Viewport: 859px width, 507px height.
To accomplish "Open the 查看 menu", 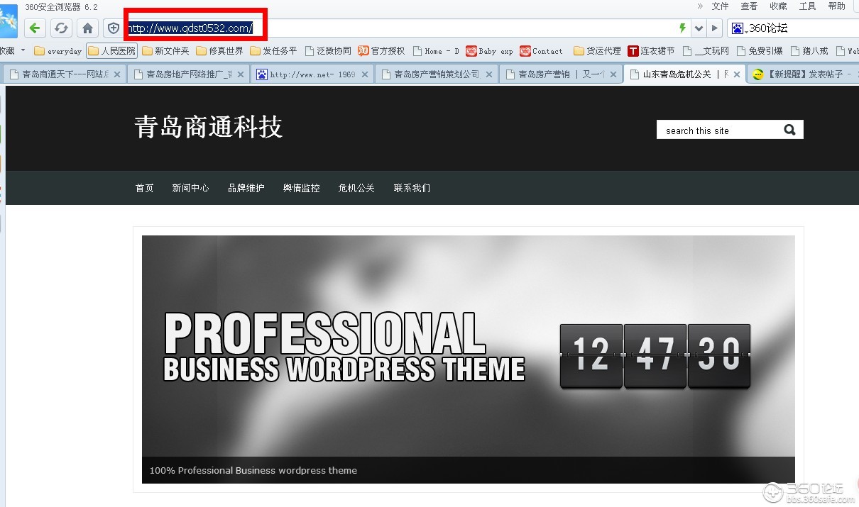I will [x=749, y=6].
